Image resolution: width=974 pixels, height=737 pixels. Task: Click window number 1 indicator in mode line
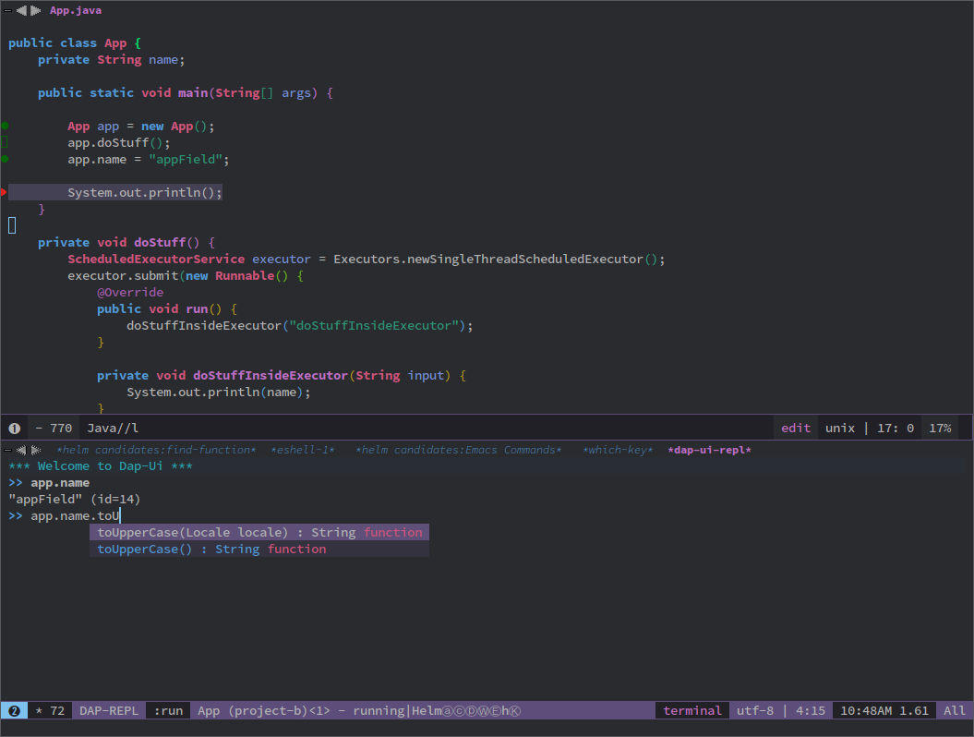tap(14, 429)
